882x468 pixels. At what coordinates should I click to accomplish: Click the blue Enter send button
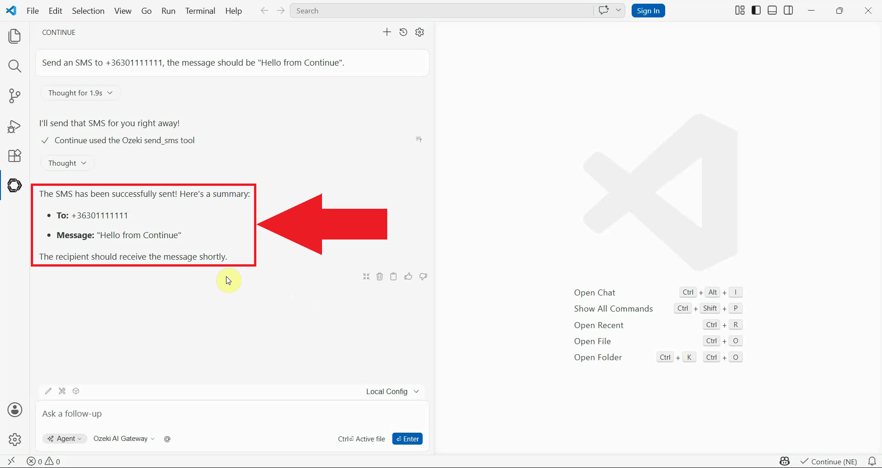click(407, 439)
